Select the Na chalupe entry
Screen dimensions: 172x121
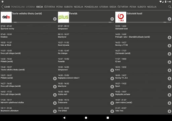(x=86, y=52)
